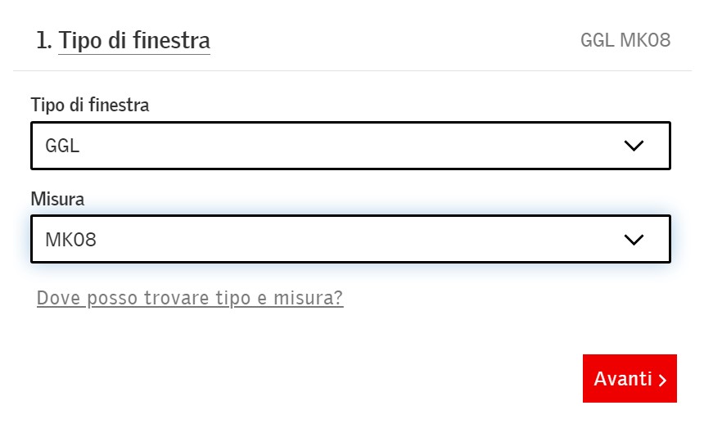Viewport: 713px width, 437px height.
Task: Open the Tipo di finestra dropdown
Action: (x=350, y=146)
